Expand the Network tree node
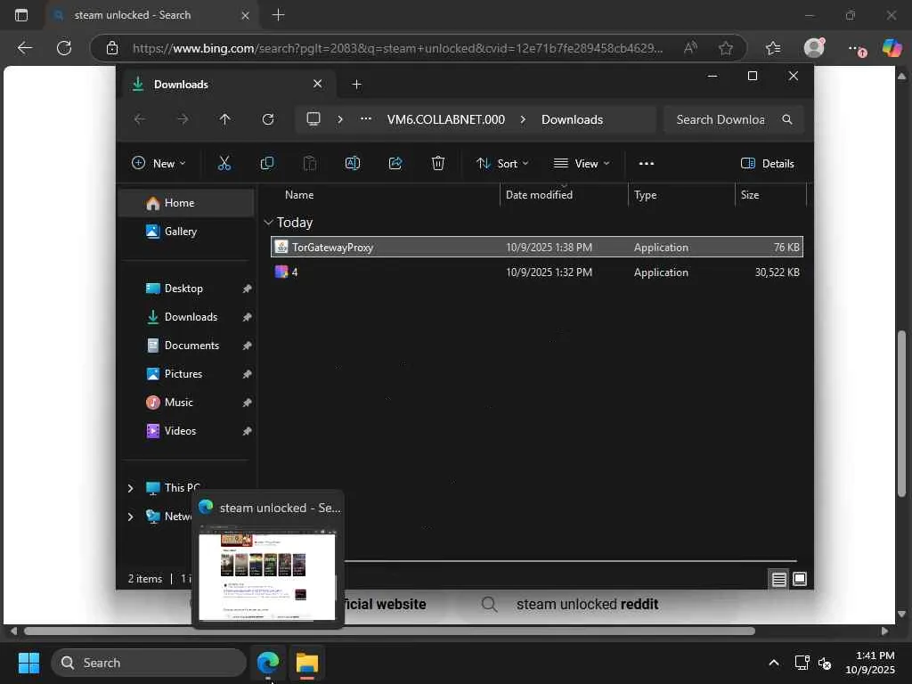912x684 pixels. [x=130, y=517]
